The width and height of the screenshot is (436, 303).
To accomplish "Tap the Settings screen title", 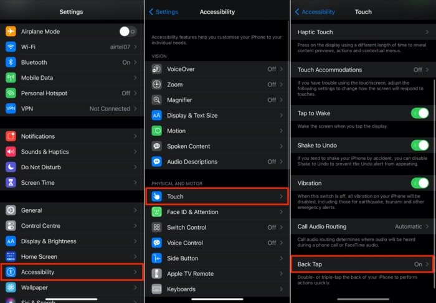I will [x=71, y=12].
